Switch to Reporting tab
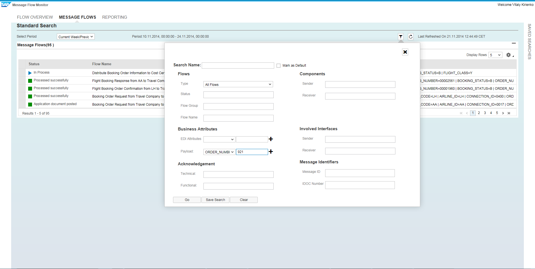 pos(115,17)
